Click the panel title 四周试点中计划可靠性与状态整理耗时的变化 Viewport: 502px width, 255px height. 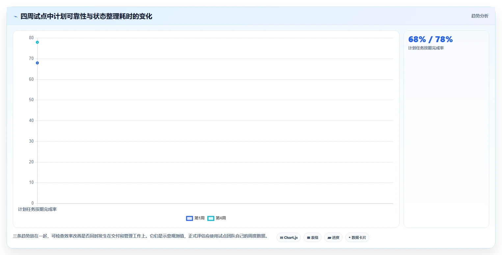point(86,16)
